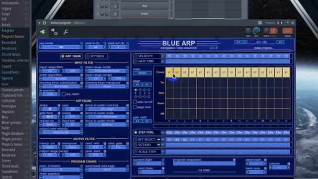The image size is (318, 179).
Task: Click the Presets label in title bar
Action: coord(270,23)
